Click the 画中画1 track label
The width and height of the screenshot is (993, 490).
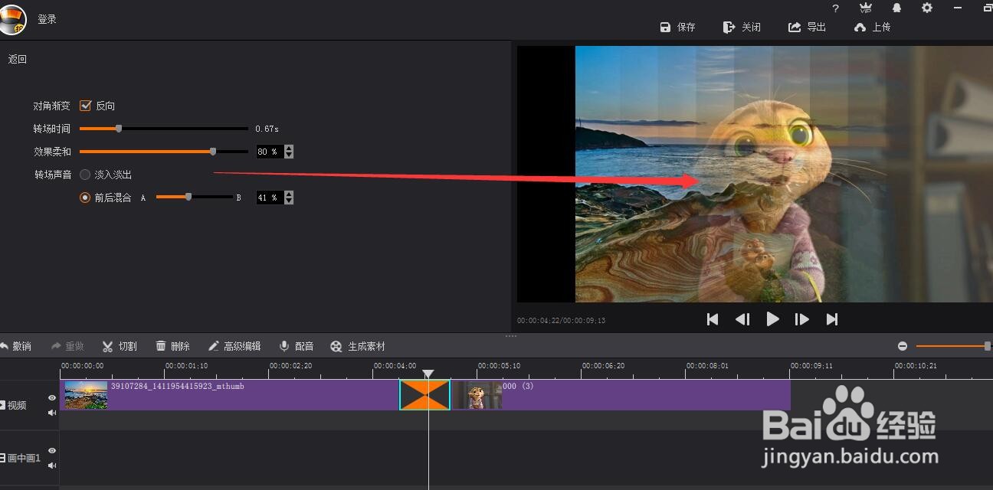click(22, 458)
